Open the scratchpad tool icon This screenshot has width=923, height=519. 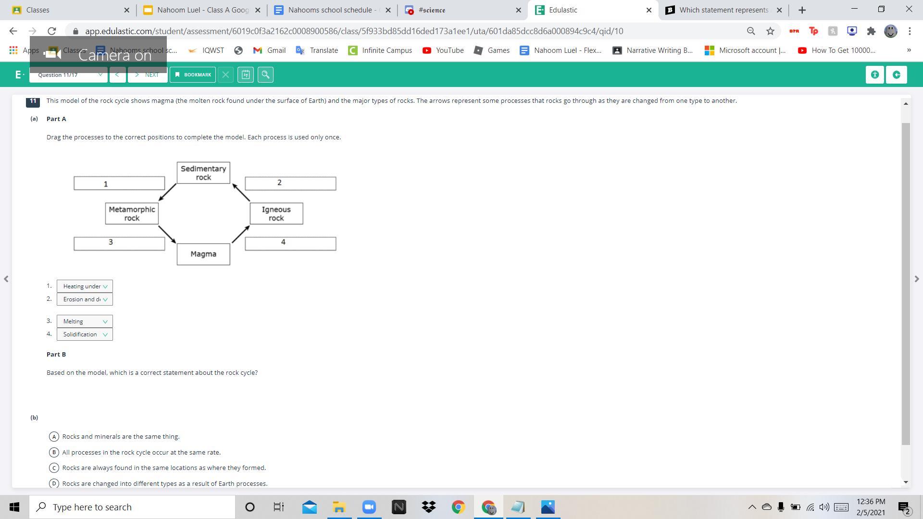point(246,74)
